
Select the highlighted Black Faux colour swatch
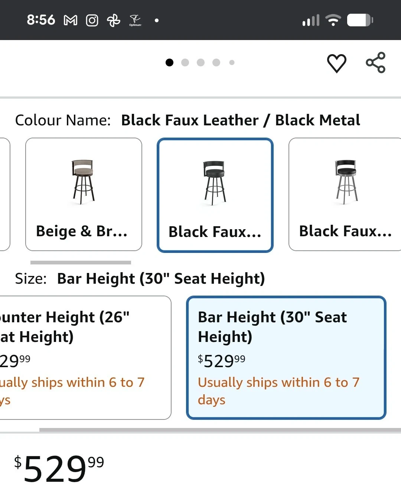click(x=215, y=195)
